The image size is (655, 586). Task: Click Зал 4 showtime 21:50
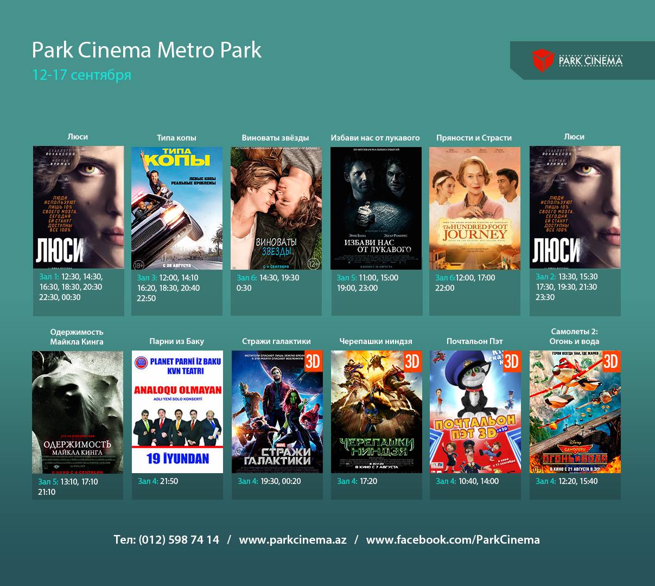158,481
